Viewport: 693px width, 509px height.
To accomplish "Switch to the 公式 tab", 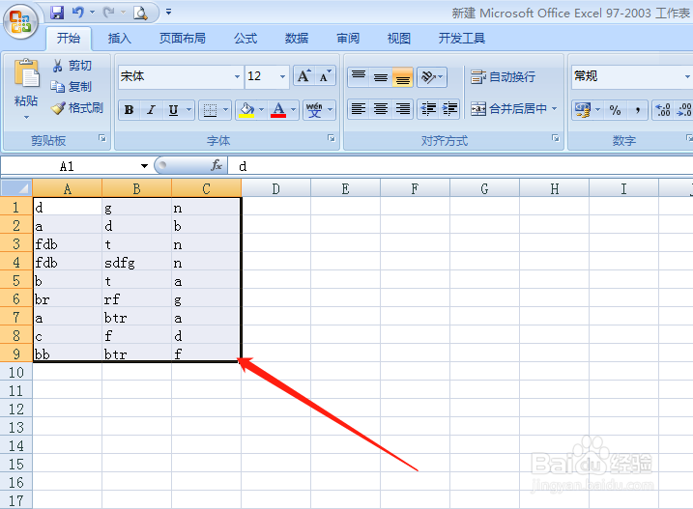I will [x=245, y=39].
